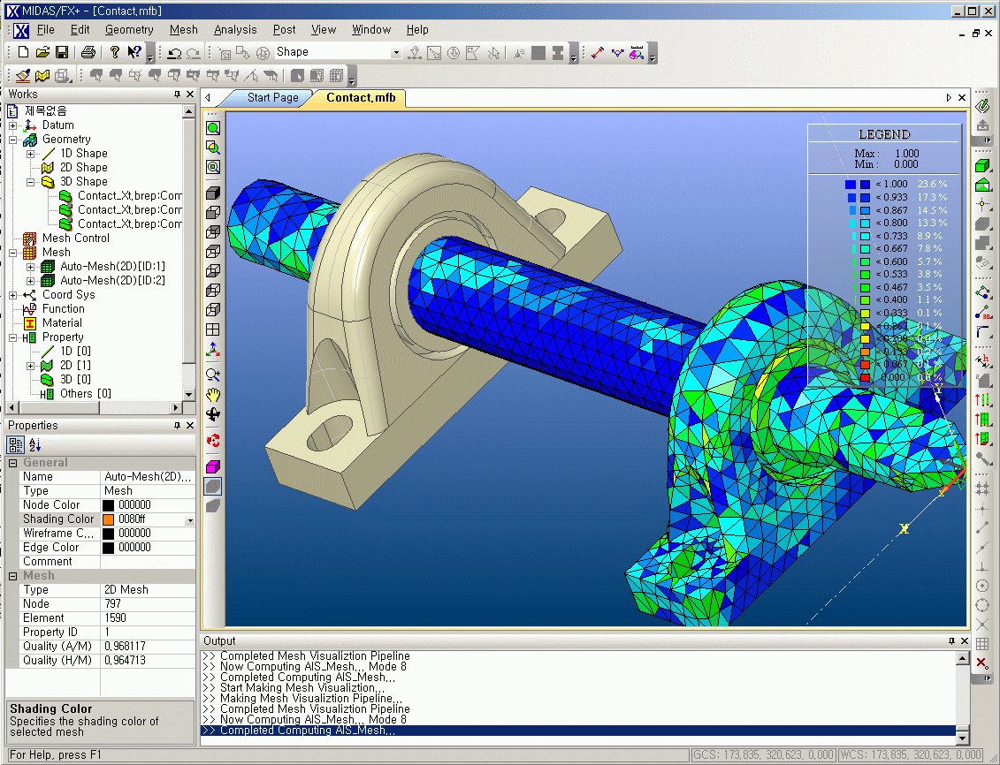This screenshot has height=765, width=1000.
Task: Select Auto-Mesh(2D)[ID:2] in tree
Action: 112,280
